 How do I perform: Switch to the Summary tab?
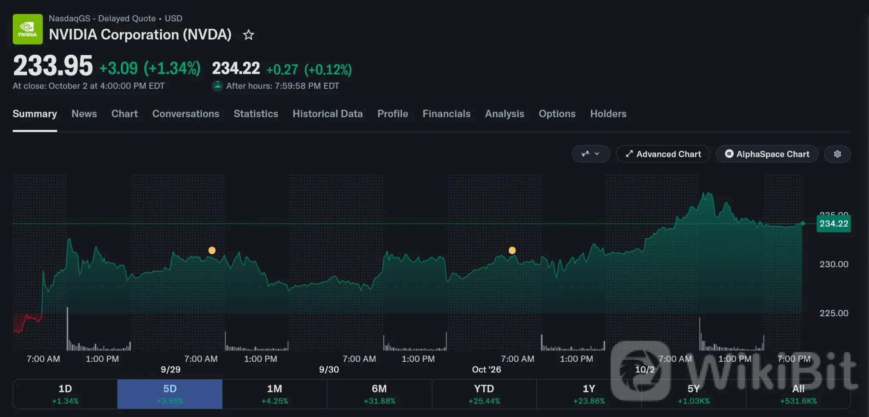35,114
